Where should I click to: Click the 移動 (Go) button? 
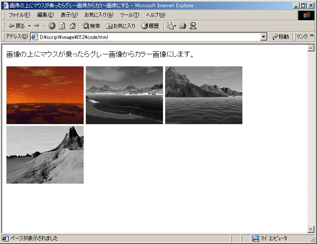[x=281, y=37]
